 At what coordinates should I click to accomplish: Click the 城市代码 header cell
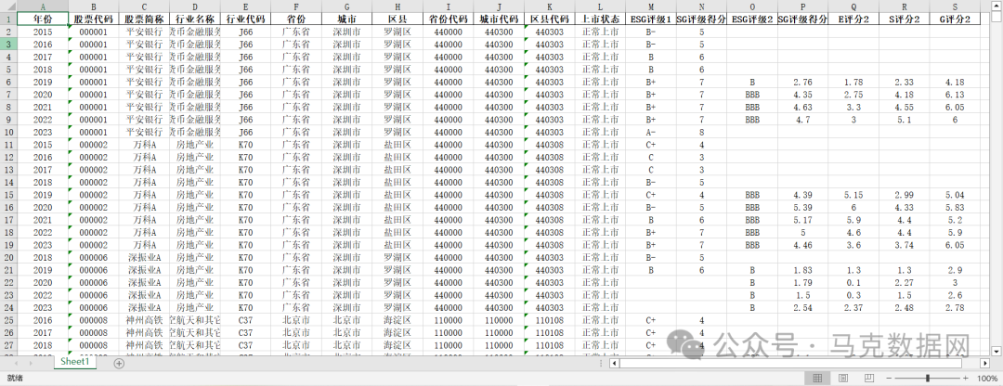pyautogui.click(x=499, y=19)
